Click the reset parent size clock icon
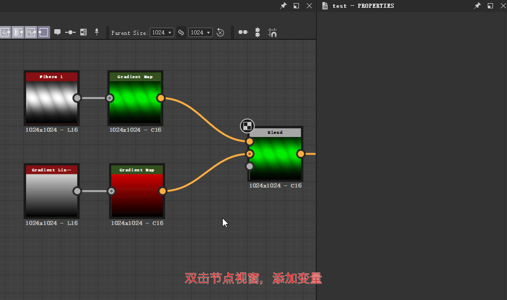This screenshot has width=507, height=300. pyautogui.click(x=220, y=32)
